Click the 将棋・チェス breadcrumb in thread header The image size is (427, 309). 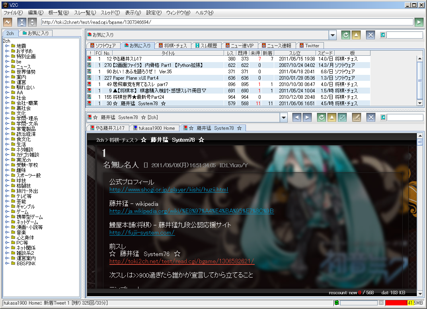[121, 140]
